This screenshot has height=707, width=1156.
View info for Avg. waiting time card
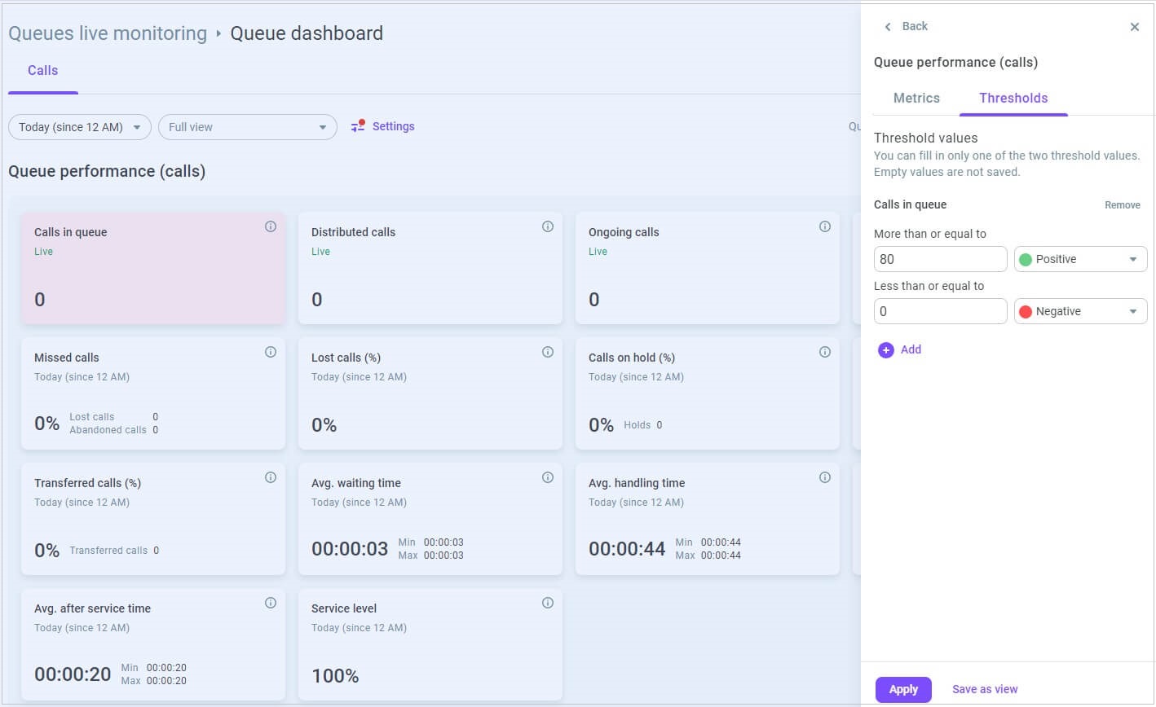[548, 477]
